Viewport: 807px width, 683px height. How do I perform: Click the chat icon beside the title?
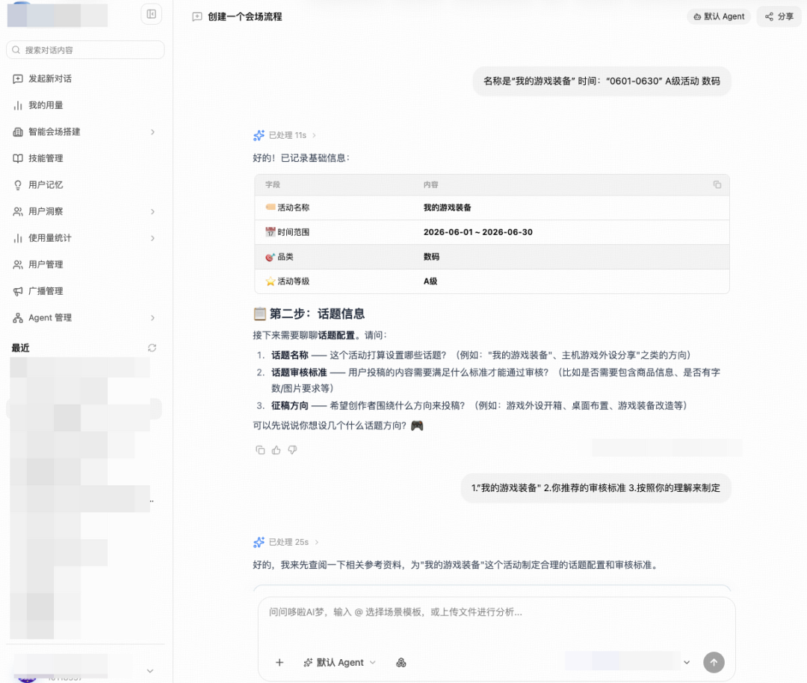point(197,16)
